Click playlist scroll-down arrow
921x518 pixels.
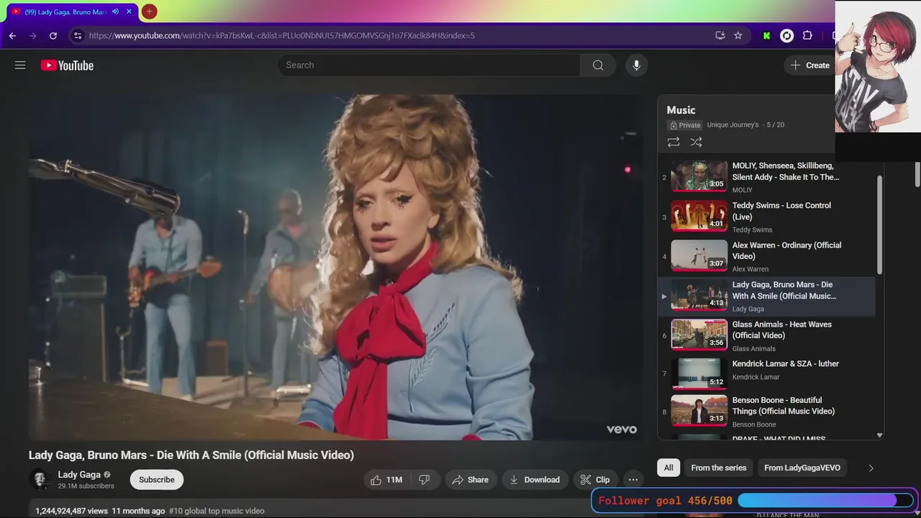(x=879, y=435)
